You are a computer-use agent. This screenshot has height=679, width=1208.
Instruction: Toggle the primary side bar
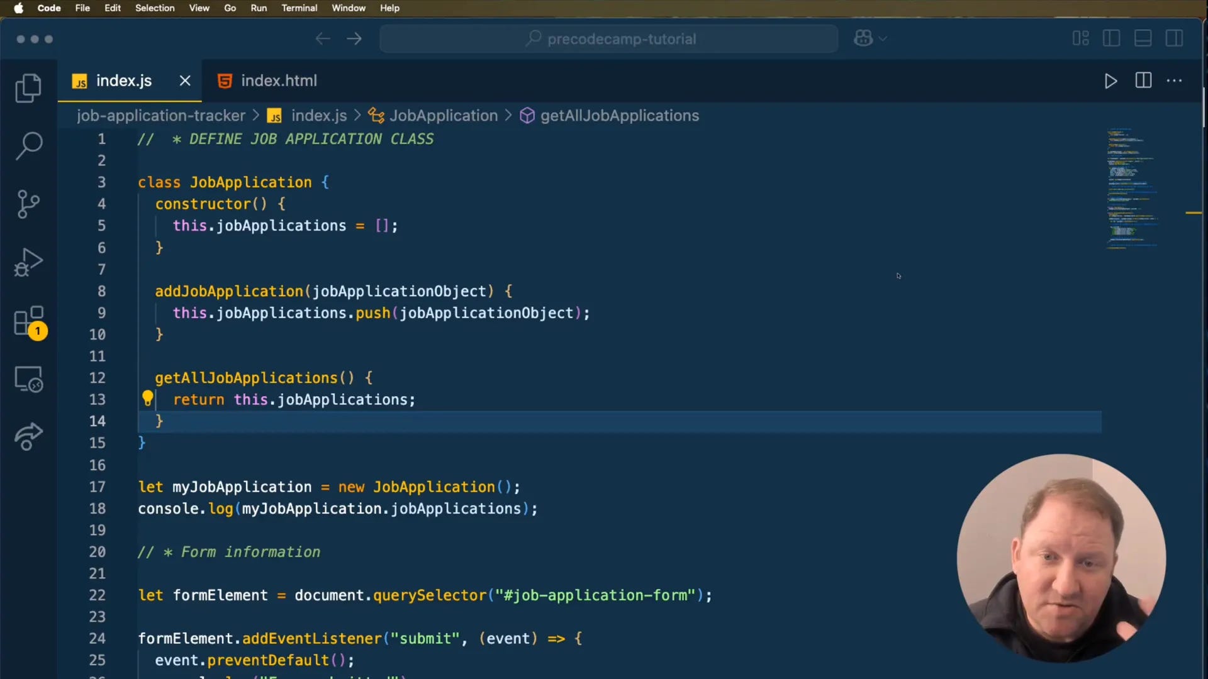1112,38
